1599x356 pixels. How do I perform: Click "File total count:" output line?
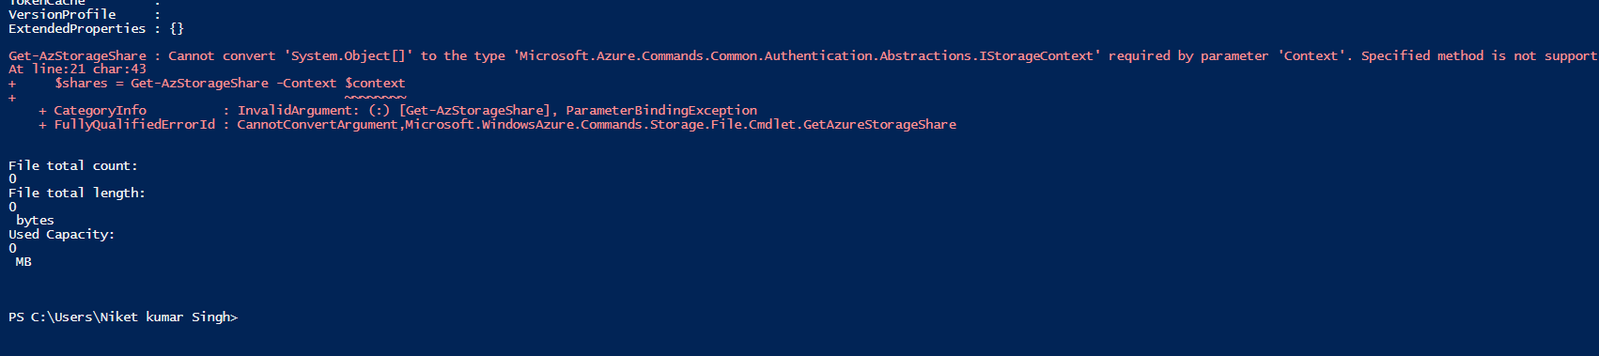(x=73, y=166)
